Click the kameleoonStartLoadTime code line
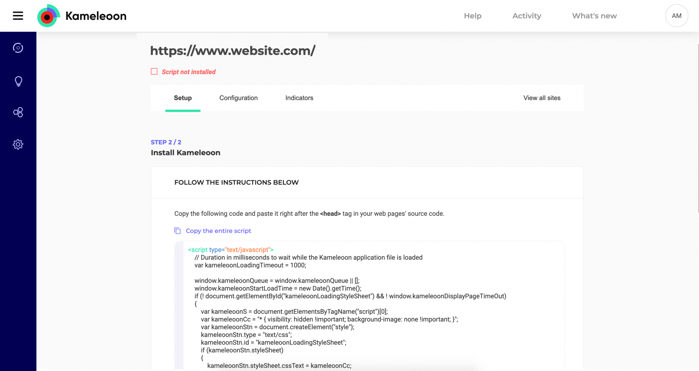The image size is (699, 371). [278, 289]
